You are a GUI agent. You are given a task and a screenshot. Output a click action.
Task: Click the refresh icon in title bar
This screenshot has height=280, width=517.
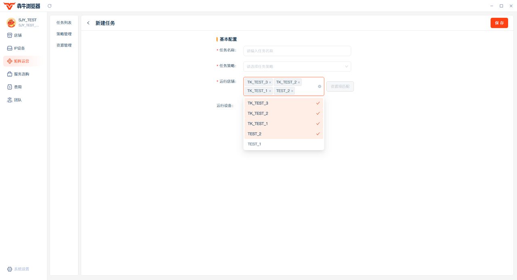pos(50,6)
